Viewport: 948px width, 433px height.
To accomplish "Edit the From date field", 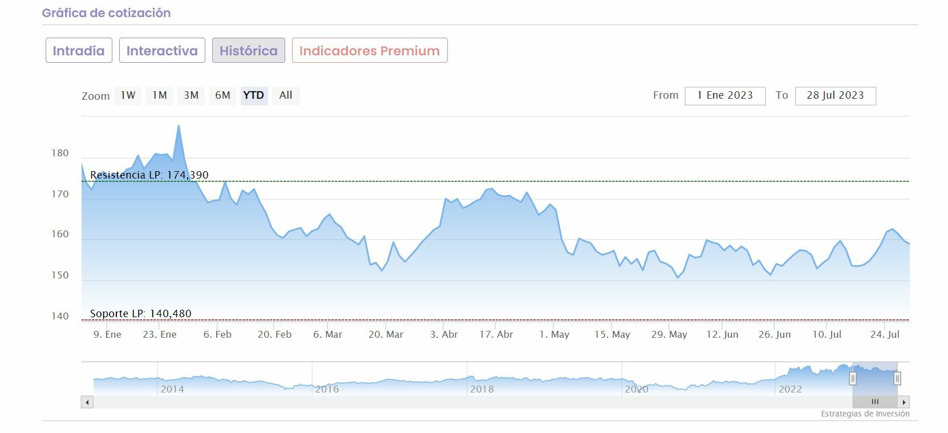I will pos(725,96).
